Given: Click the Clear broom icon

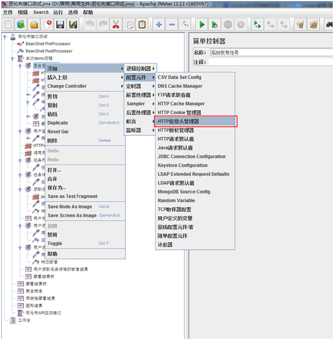Looking at the screenshot, I should pyautogui.click(x=300, y=25).
